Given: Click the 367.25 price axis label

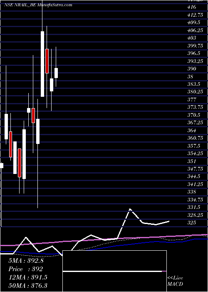Looking at the screenshot, I should 195,123.
